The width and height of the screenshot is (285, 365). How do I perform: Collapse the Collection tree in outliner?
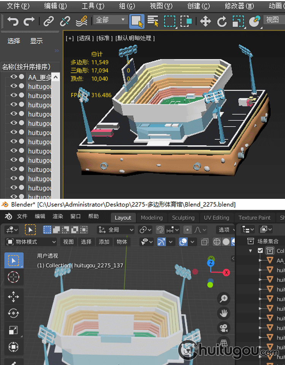click(250, 251)
